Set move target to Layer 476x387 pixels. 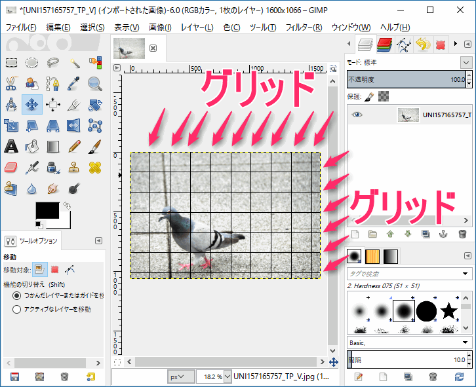click(40, 269)
